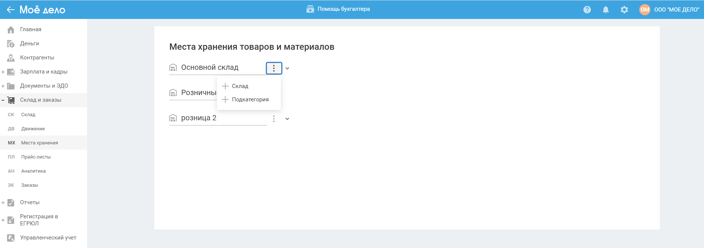Open three-dot menu for розница 2
Screen dimensions: 704x248
point(274,119)
